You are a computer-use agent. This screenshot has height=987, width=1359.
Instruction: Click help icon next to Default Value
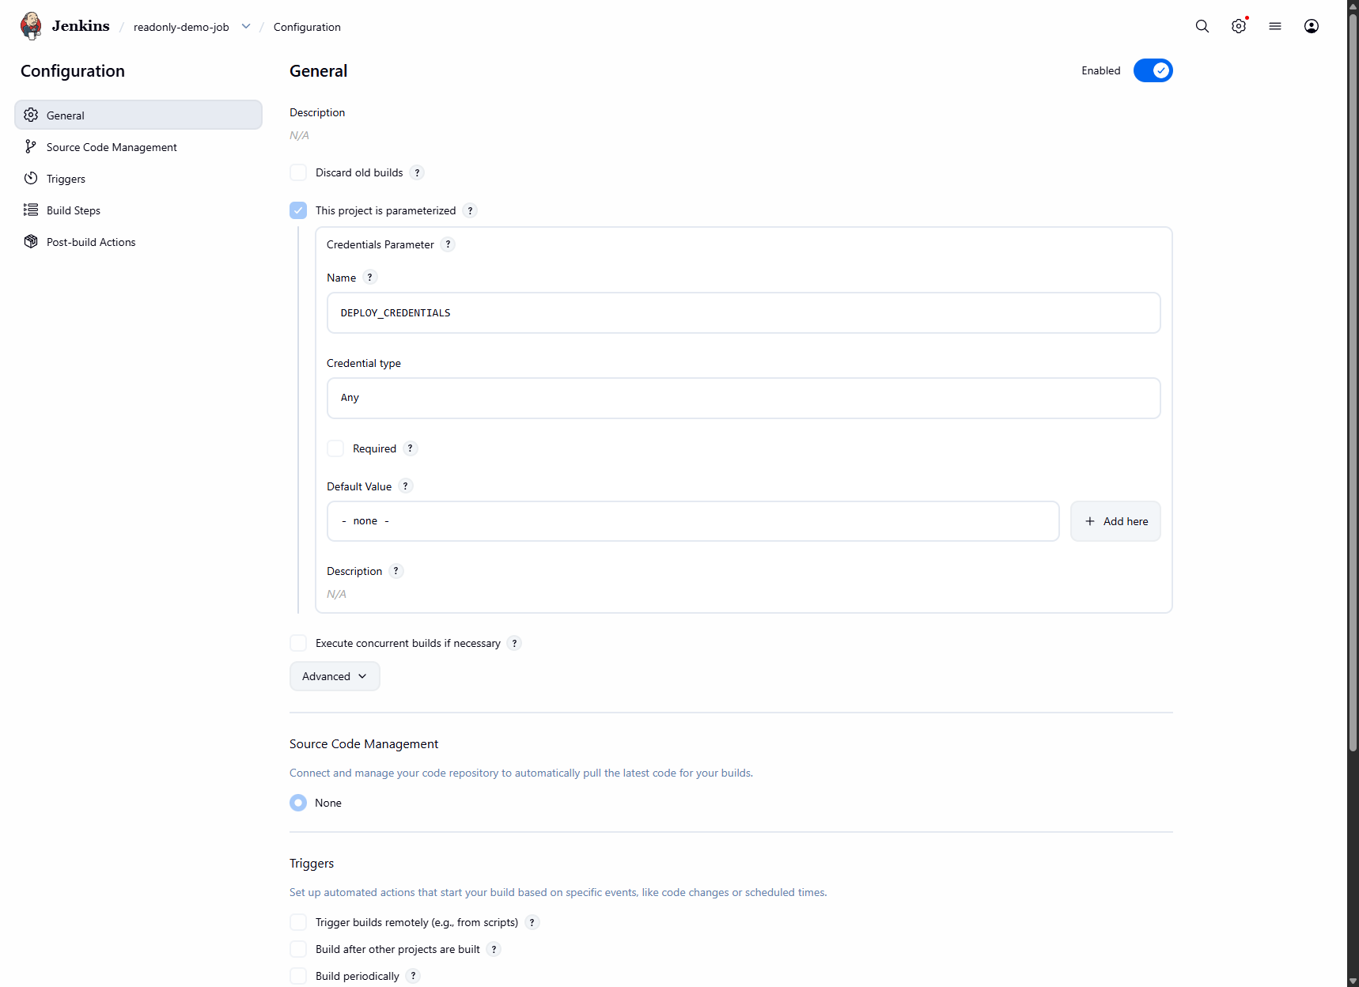pos(406,486)
